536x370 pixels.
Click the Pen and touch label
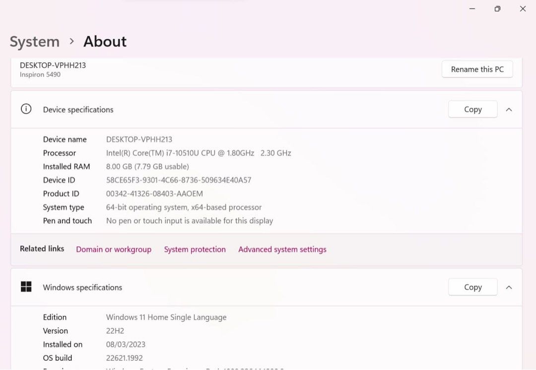tap(67, 221)
